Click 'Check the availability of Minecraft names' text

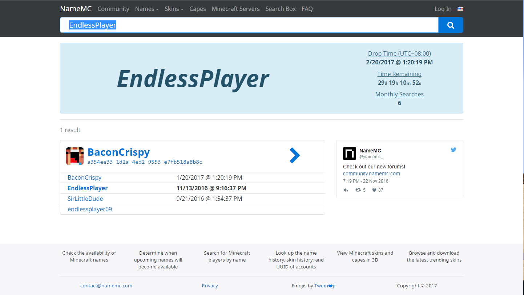89,256
